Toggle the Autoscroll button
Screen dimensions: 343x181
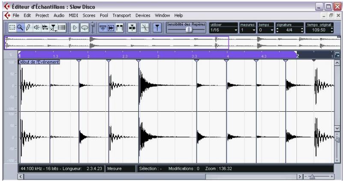pos(132,28)
